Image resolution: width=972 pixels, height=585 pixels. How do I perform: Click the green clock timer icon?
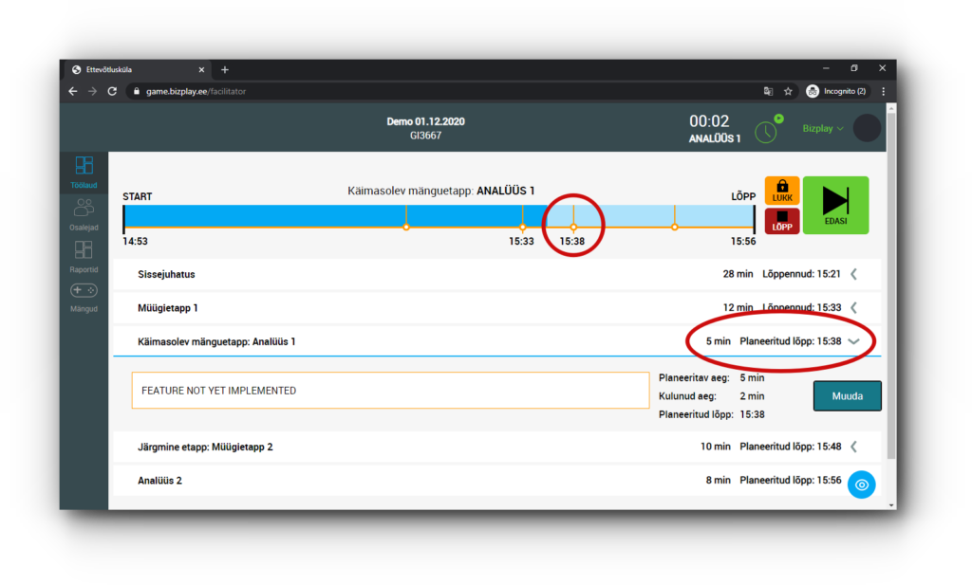pyautogui.click(x=766, y=131)
